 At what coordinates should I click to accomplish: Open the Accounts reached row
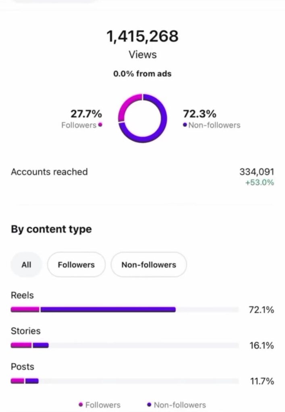coord(49,172)
